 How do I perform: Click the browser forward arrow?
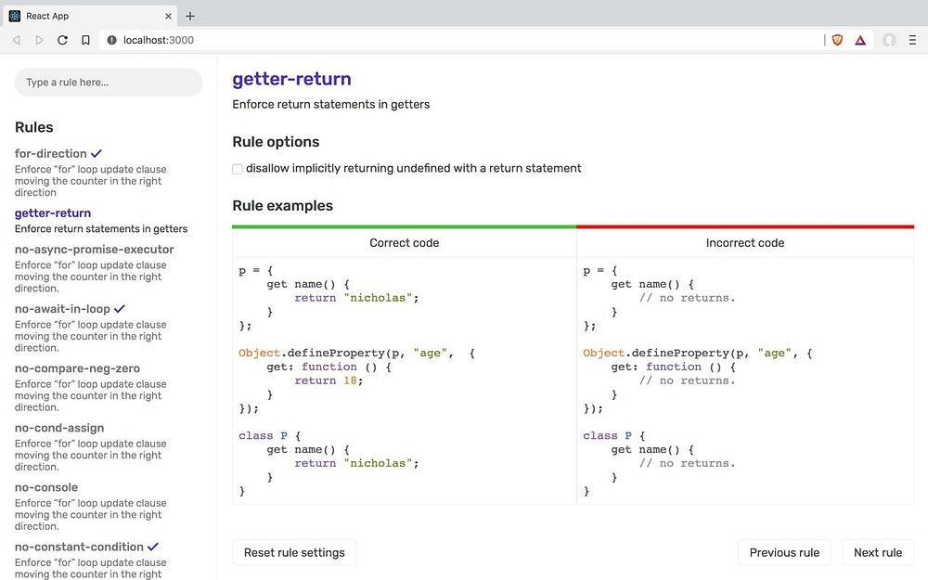click(39, 40)
